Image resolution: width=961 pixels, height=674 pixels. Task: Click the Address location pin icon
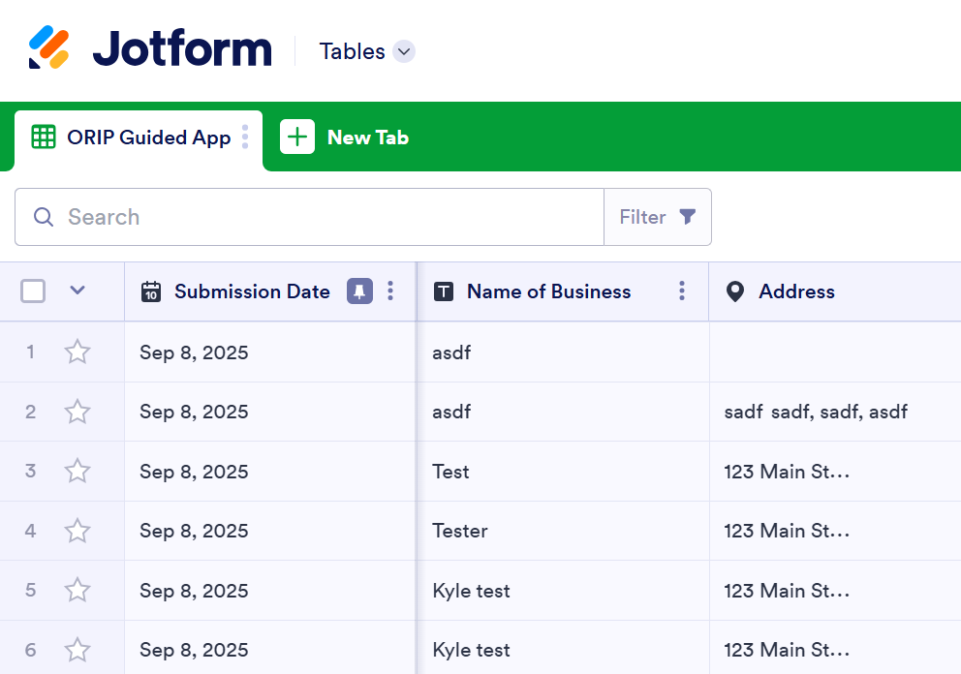[735, 291]
